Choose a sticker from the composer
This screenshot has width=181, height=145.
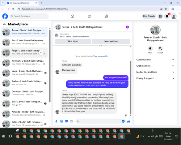tap(67, 121)
